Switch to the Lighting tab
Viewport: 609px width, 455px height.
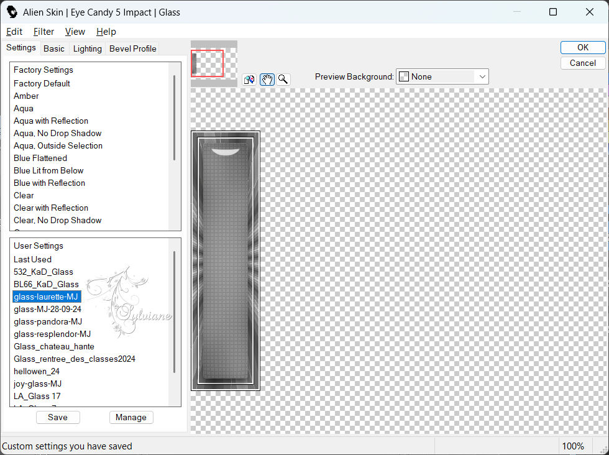coord(88,48)
